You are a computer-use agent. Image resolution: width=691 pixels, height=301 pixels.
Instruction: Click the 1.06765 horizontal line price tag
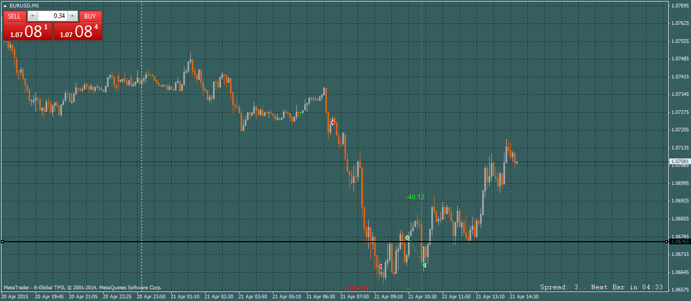point(680,242)
